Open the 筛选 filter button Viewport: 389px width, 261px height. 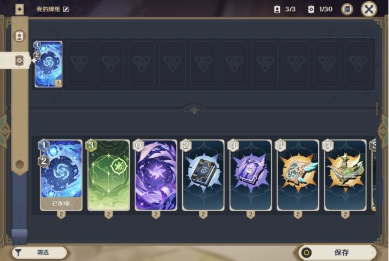click(x=39, y=252)
